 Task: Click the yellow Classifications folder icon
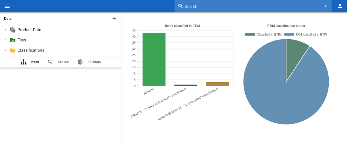coord(13,50)
